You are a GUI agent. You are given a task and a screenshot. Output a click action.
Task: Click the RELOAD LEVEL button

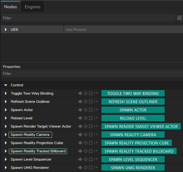pyautogui.click(x=133, y=118)
